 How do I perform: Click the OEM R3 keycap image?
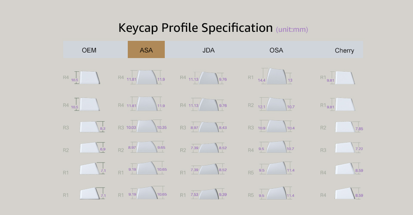[89, 127]
